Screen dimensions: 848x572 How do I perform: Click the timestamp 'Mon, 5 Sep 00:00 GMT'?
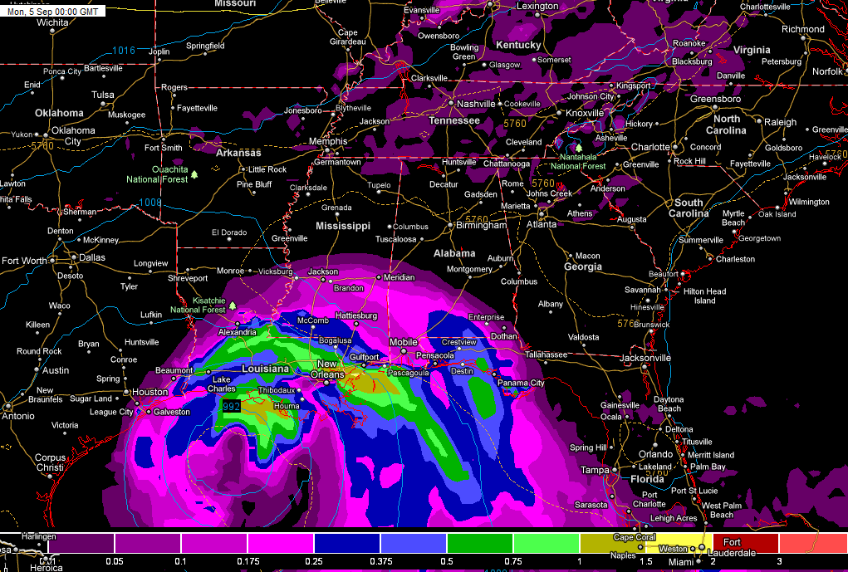tap(52, 12)
